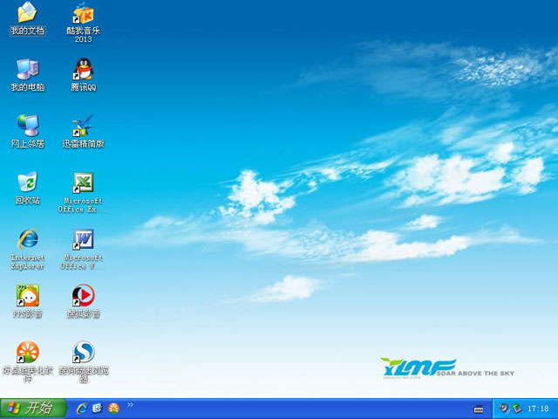Open Network Neighborhood (网上邻居) icon
Viewport: 558px width, 419px height.
(x=27, y=126)
